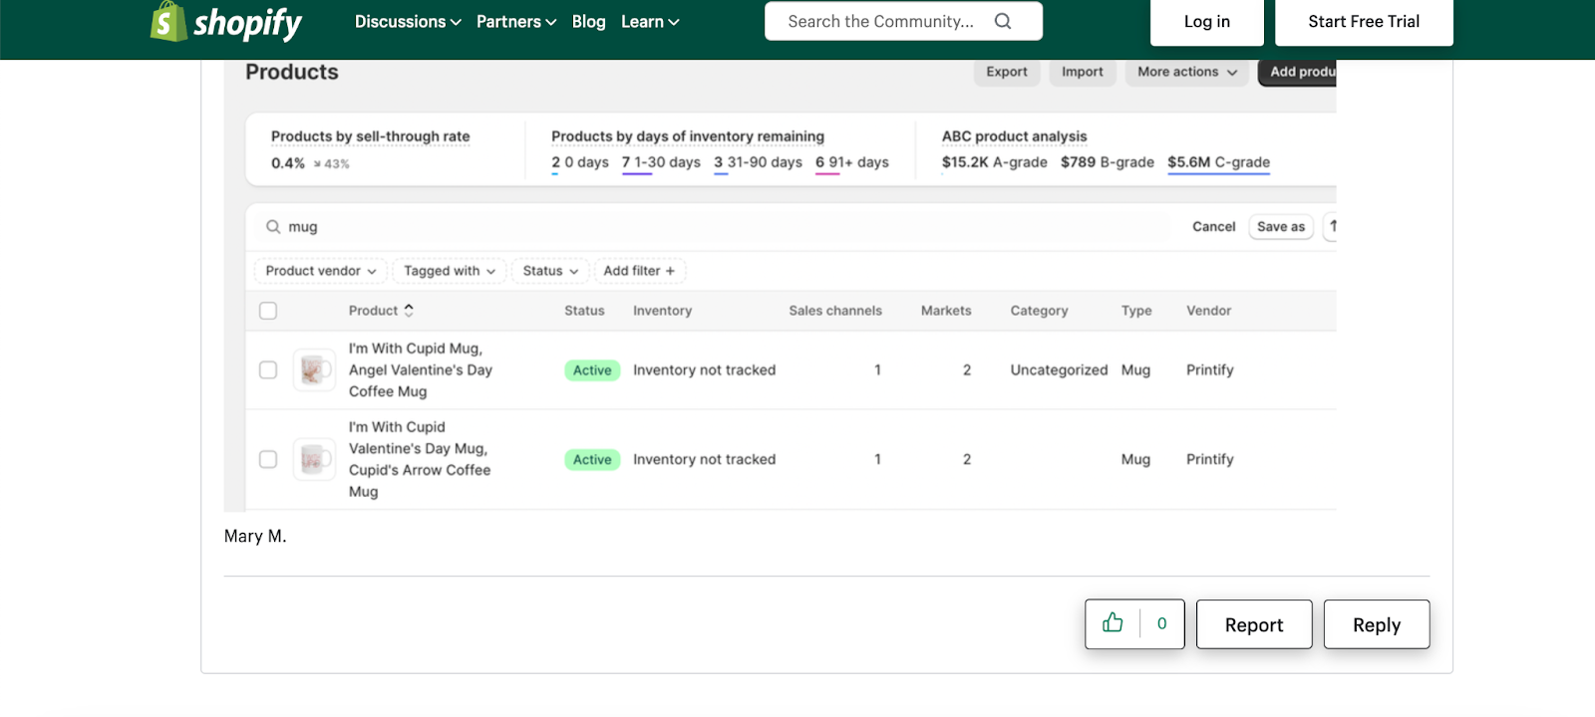The image size is (1595, 717).
Task: Click the Report button
Action: point(1254,624)
